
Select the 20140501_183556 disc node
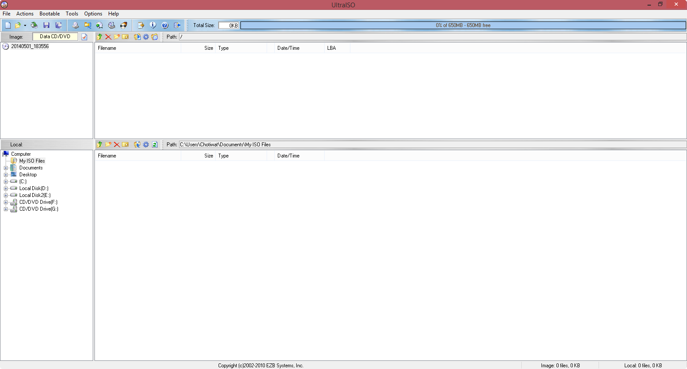(30, 46)
